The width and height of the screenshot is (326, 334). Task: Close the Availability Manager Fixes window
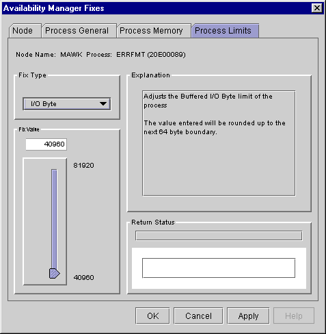317,8
